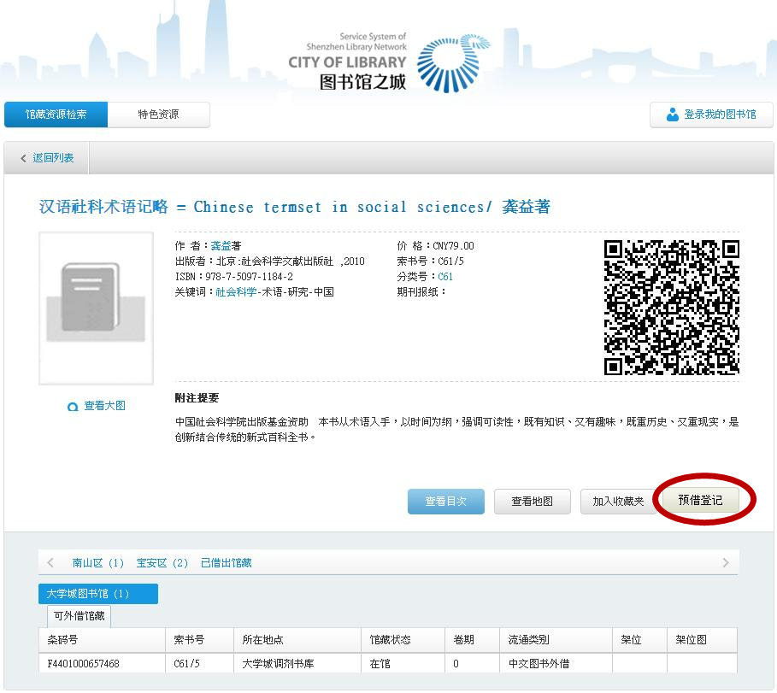The width and height of the screenshot is (777, 693).
Task: Switch to 特色资源 tab
Action: 159,115
